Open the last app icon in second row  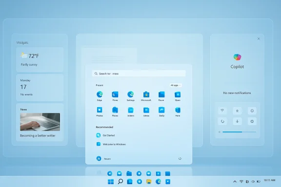(x=178, y=110)
